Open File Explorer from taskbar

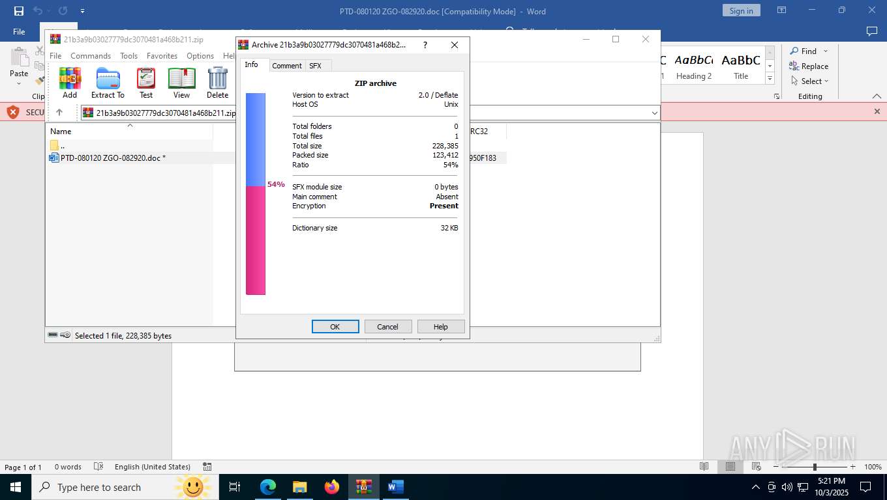coord(299,487)
